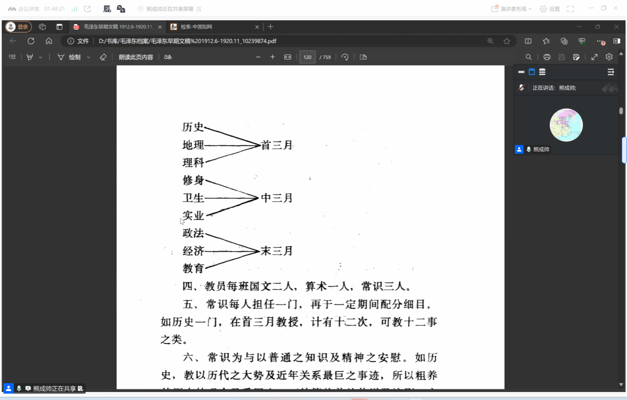Select the eraser tool in PDF toolbar
627x400 pixels.
(x=103, y=57)
